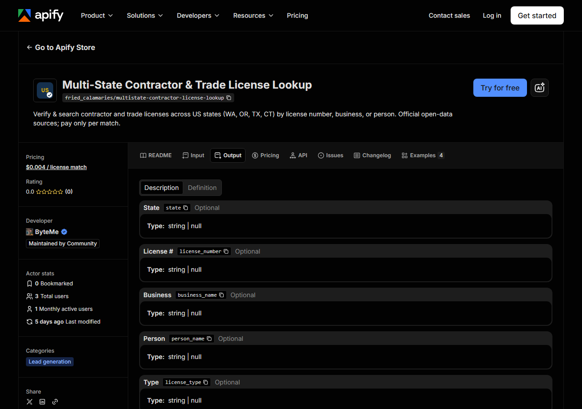Click the rating stars
Screen dimensions: 582x409
50,192
